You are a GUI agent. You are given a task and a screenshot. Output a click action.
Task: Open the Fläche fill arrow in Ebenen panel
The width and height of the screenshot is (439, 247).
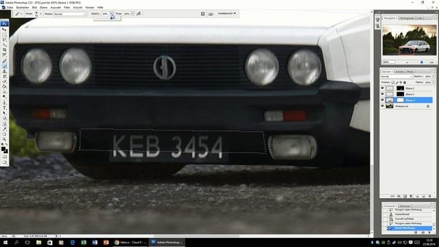434,82
